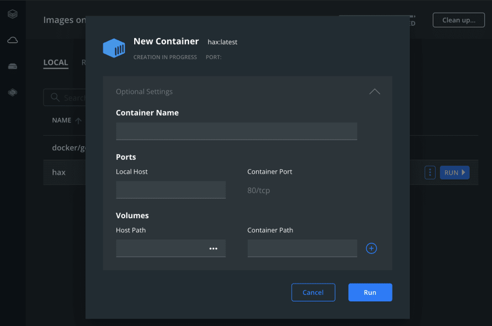Click the Clean up... button
Screen dimensions: 492x326
tap(459, 20)
